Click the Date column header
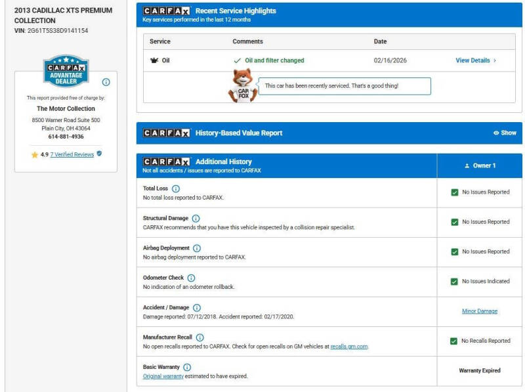The width and height of the screenshot is (525, 392). pyautogui.click(x=380, y=41)
